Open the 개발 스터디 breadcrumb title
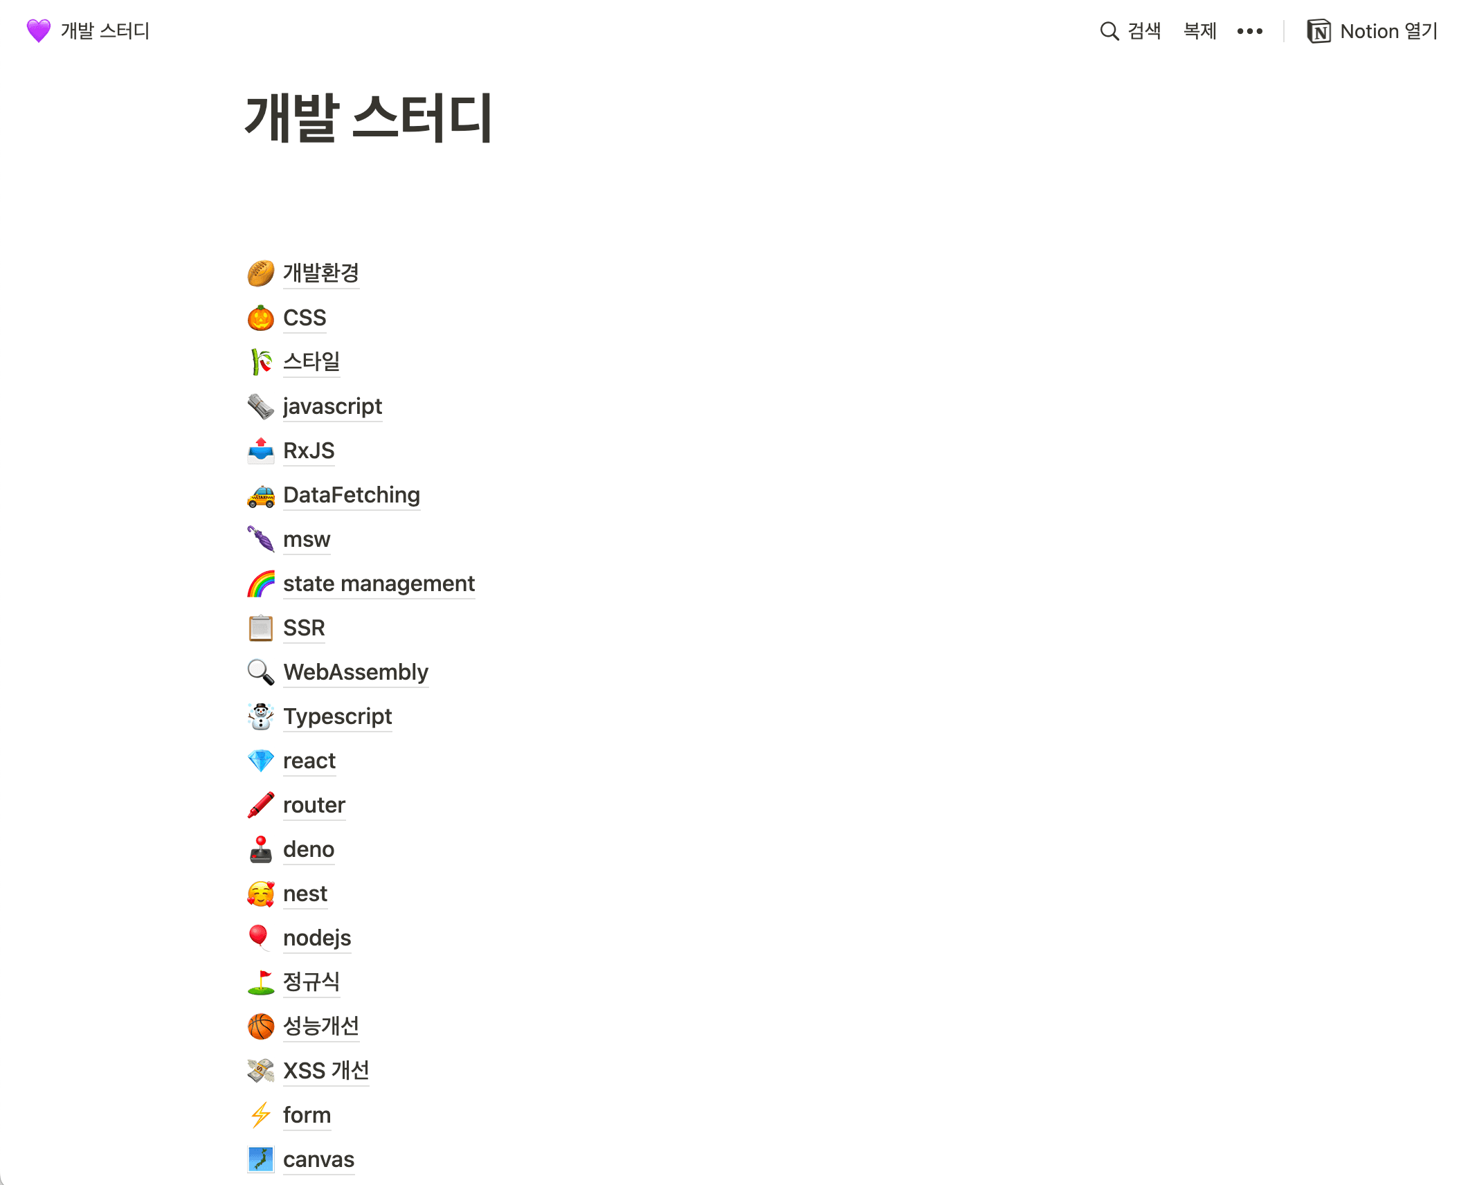 (x=105, y=31)
